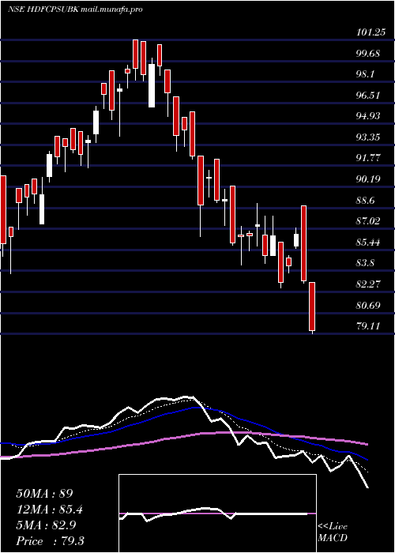The height and width of the screenshot is (553, 395).
Task: Click the 98.1 price axis label
Action: [x=367, y=74]
